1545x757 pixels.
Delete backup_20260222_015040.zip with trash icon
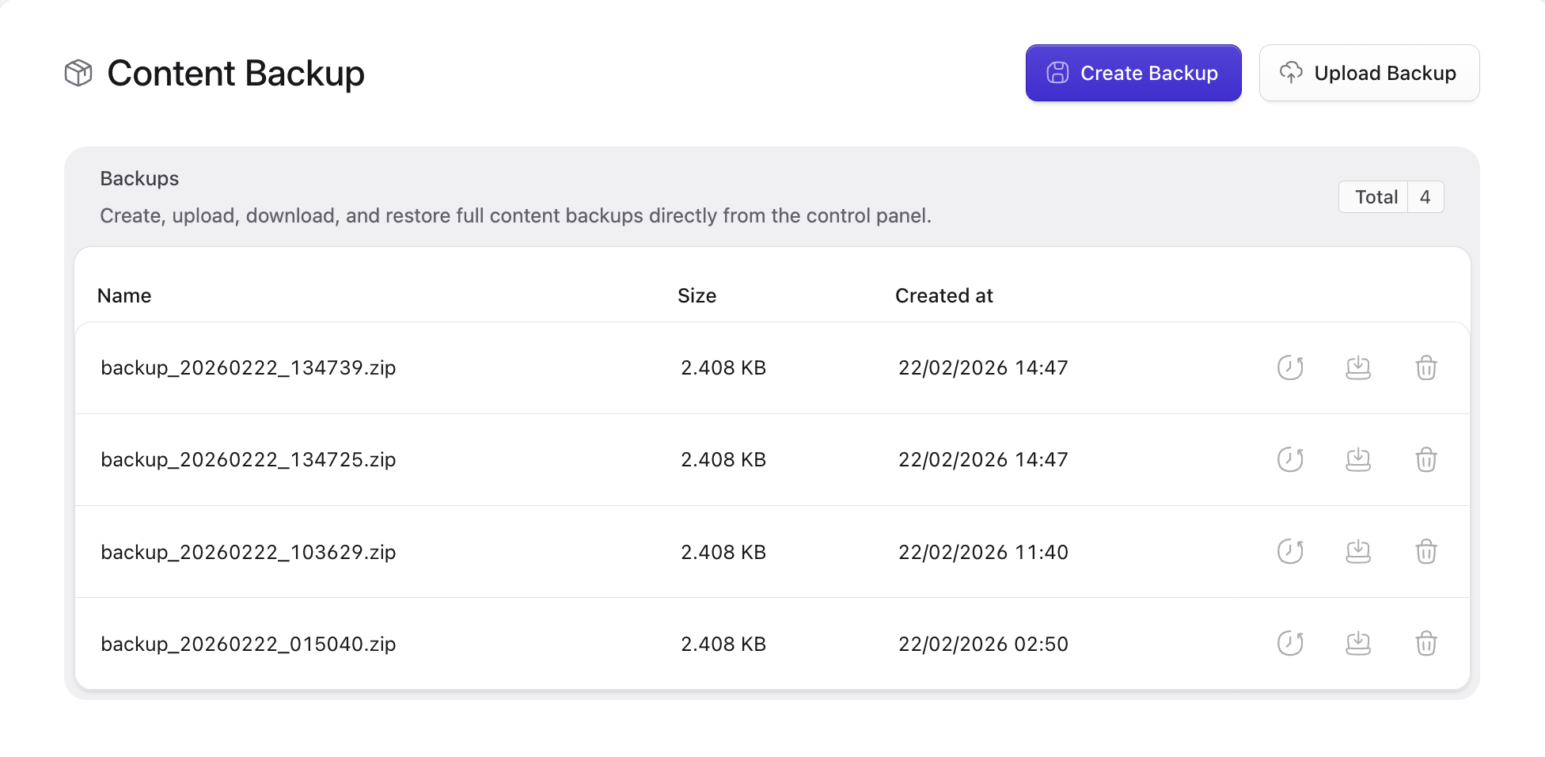point(1426,643)
